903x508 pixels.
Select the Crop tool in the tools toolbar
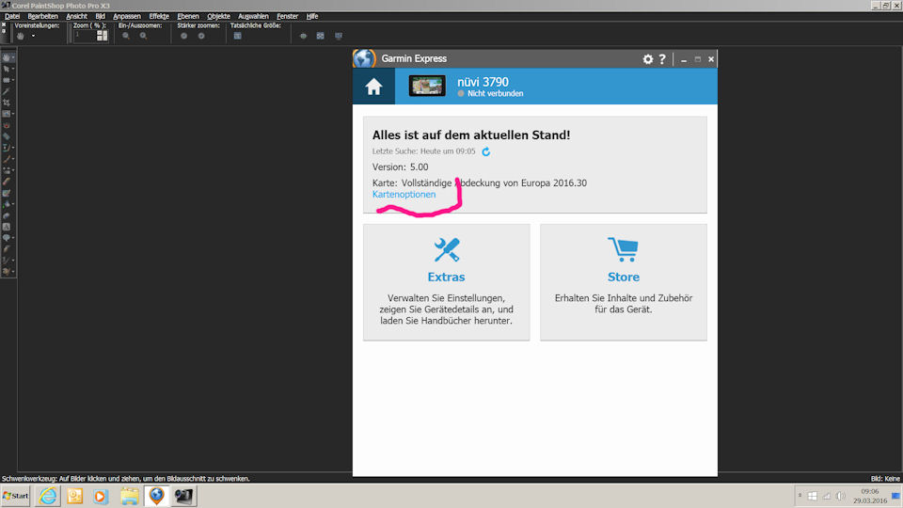coord(7,103)
